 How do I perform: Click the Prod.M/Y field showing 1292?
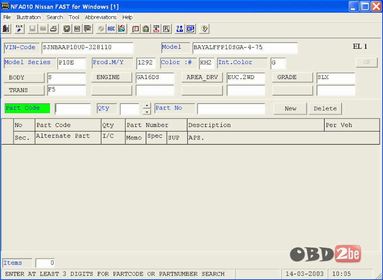pyautogui.click(x=146, y=63)
